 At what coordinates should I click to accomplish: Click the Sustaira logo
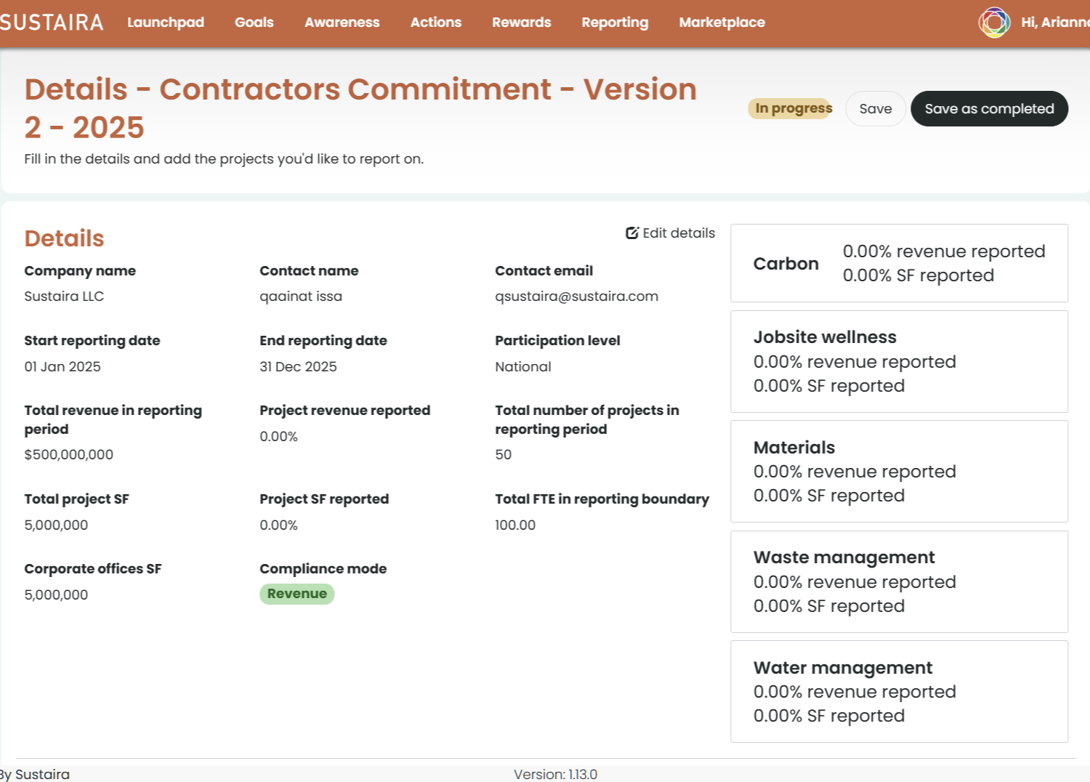tap(51, 23)
